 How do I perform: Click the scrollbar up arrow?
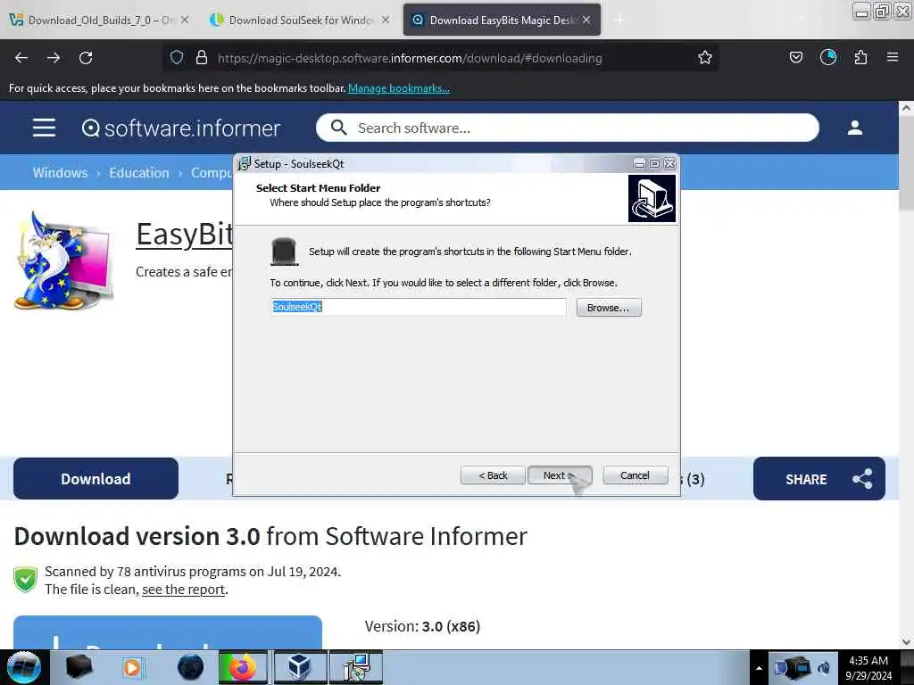(906, 108)
